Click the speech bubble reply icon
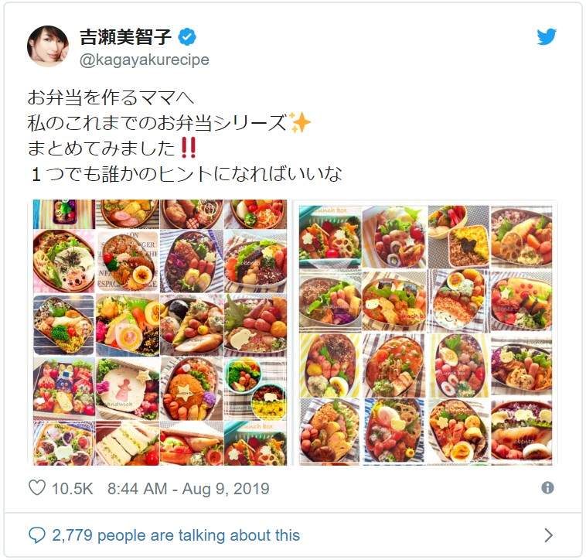Screen dimensions: 586x560 37,535
